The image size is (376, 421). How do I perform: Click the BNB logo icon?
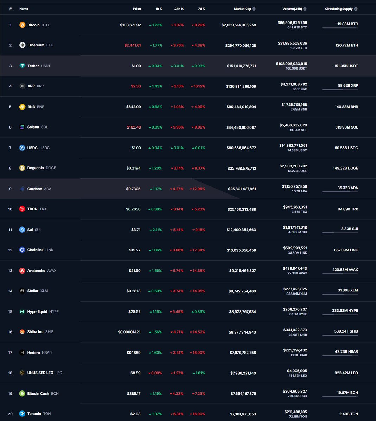22,107
